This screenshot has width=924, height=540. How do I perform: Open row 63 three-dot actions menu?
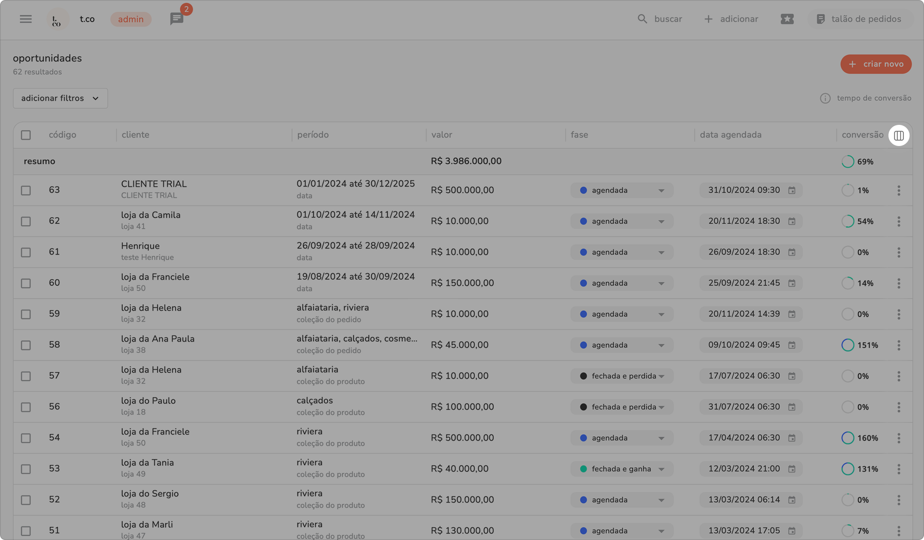click(898, 190)
